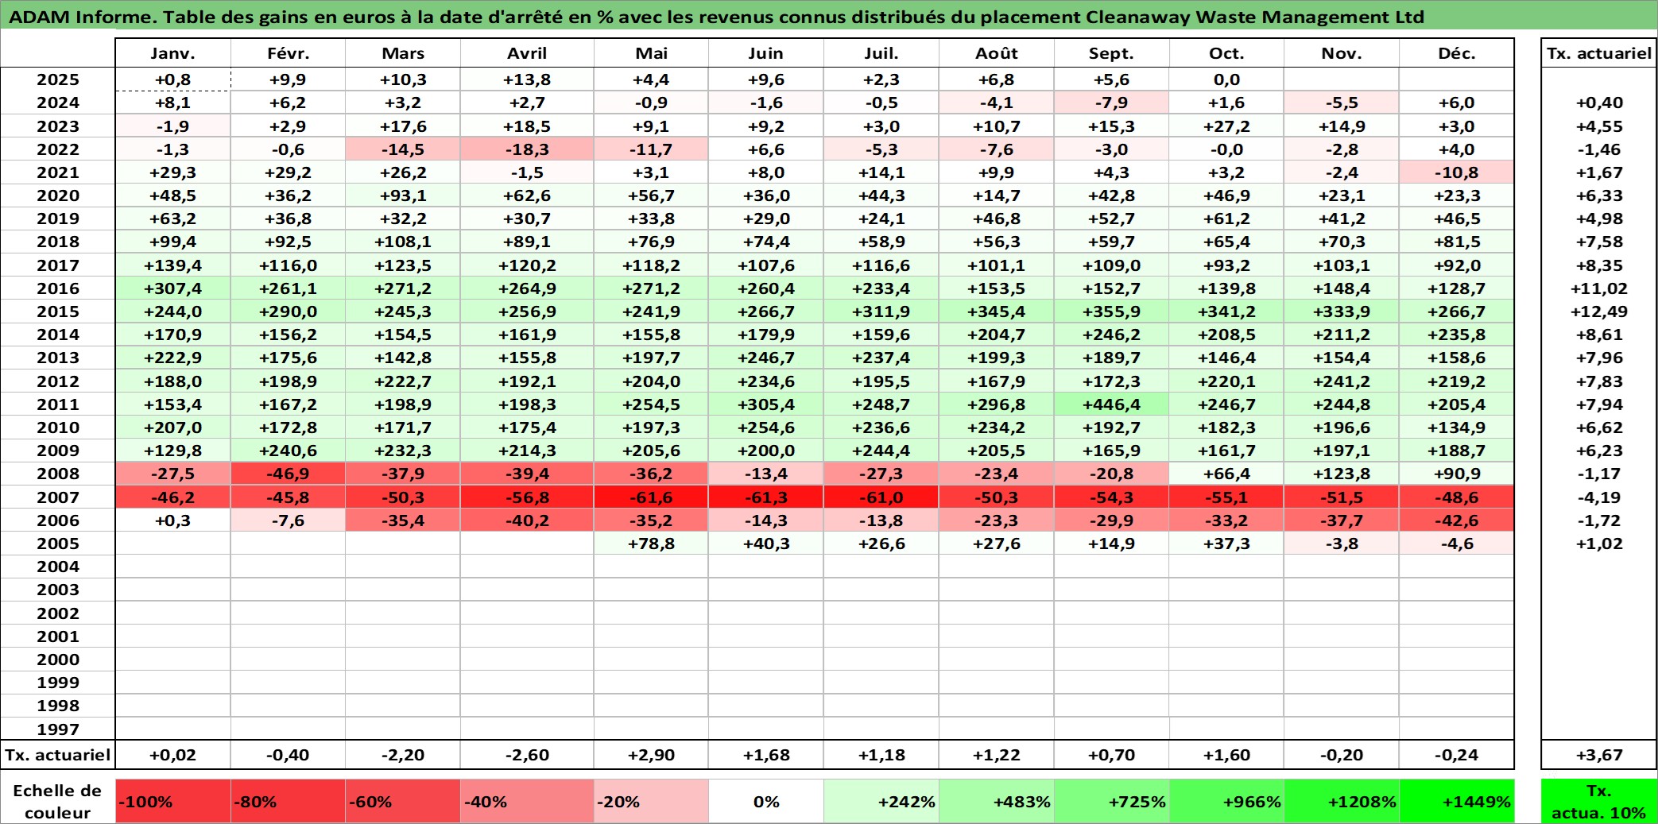
Task: Select cell +446,4 for Sept. 2011
Action: click(1111, 404)
